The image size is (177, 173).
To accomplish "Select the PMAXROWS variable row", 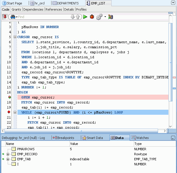I will tap(89, 149).
